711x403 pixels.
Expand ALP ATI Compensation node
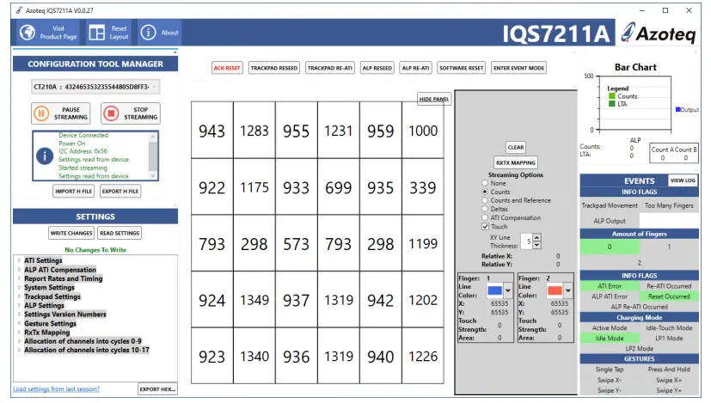(19, 269)
